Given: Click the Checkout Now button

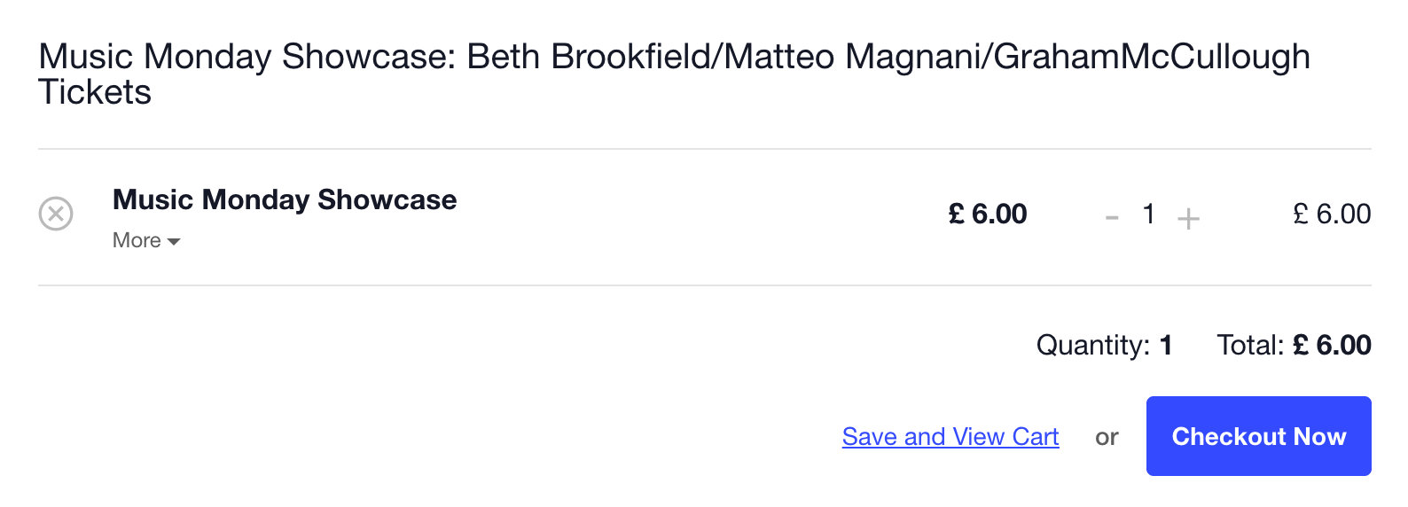Looking at the screenshot, I should pos(1259,436).
